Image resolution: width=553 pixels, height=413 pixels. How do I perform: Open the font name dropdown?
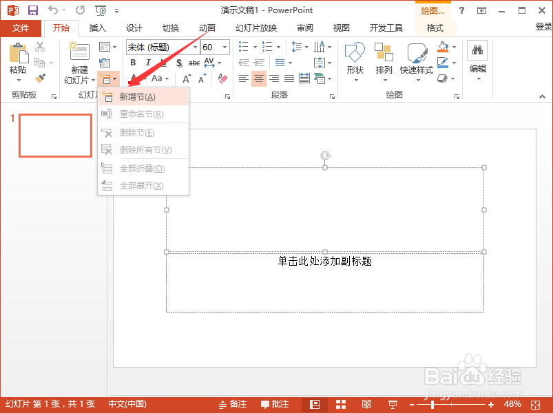coord(196,47)
